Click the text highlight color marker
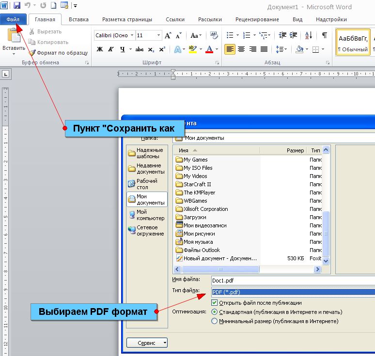The width and height of the screenshot is (375, 356). (x=192, y=49)
